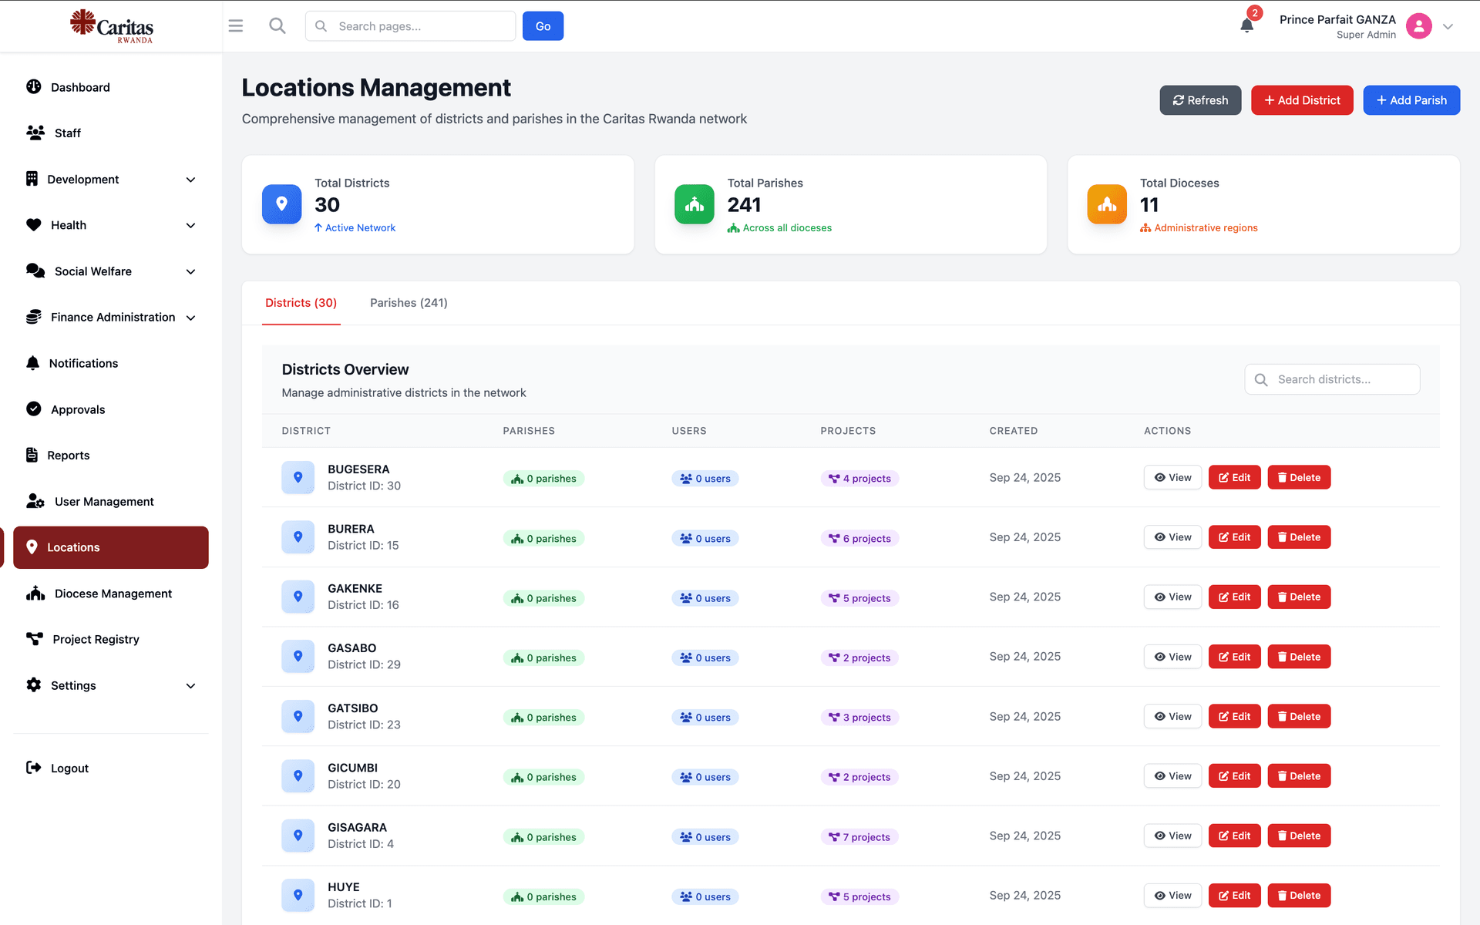Click the GASABO row location pin icon
The height and width of the screenshot is (925, 1480).
(x=298, y=656)
